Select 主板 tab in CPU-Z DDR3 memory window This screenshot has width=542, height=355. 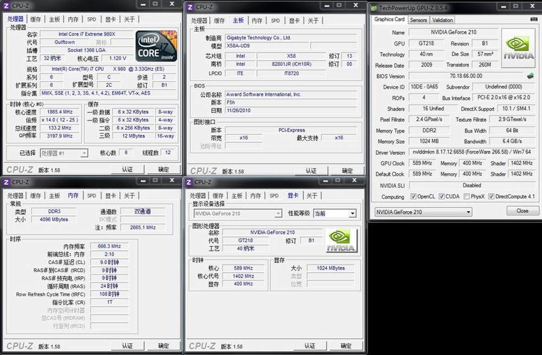[54, 195]
